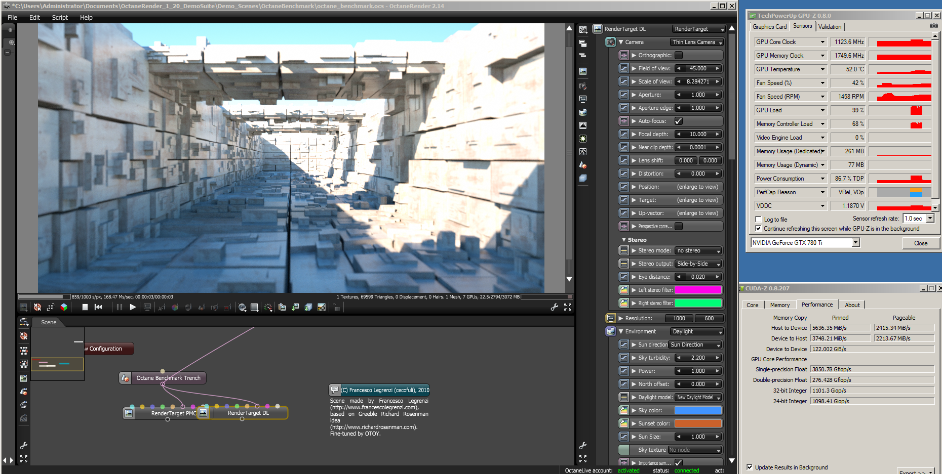
Task: Click the Sky color blue swatch
Action: tap(698, 410)
